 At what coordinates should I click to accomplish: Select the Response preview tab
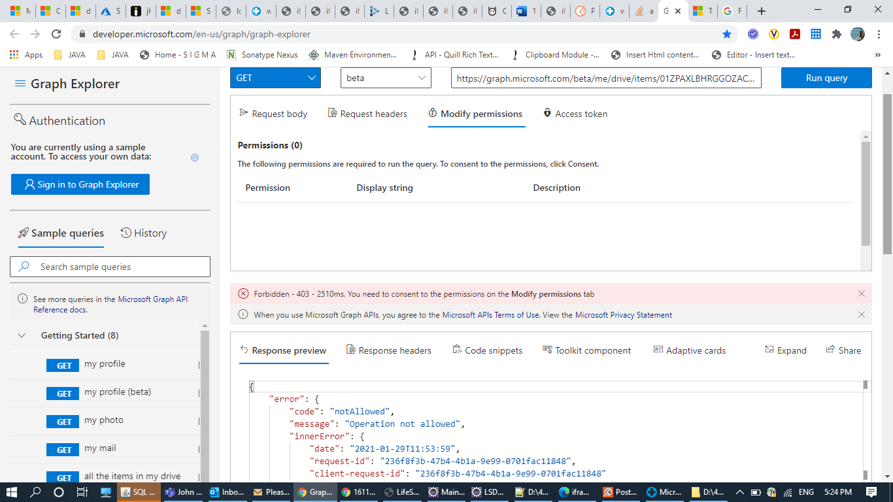(283, 350)
